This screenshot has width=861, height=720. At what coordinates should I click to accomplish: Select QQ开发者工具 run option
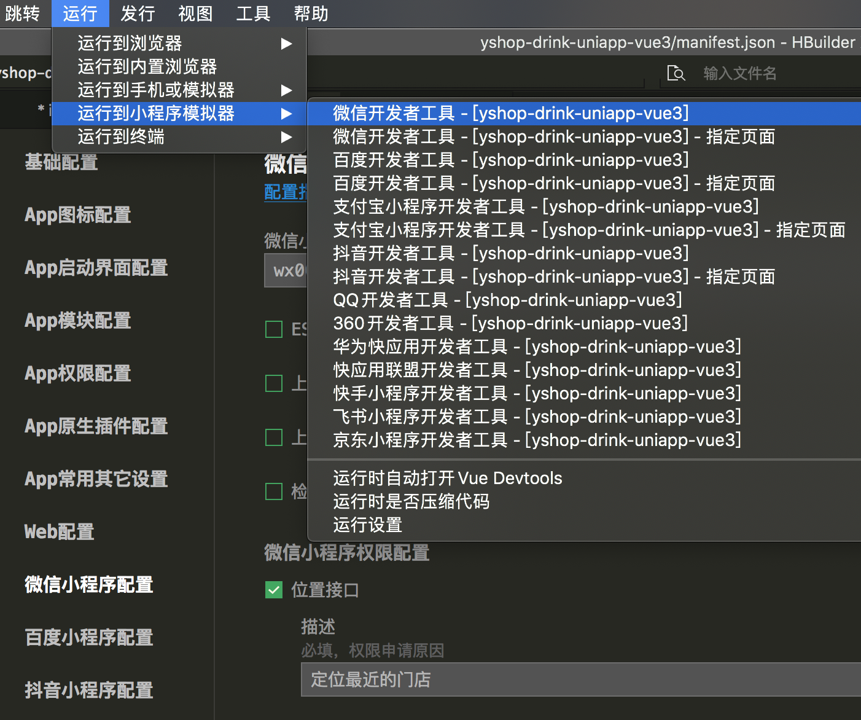pos(584,300)
